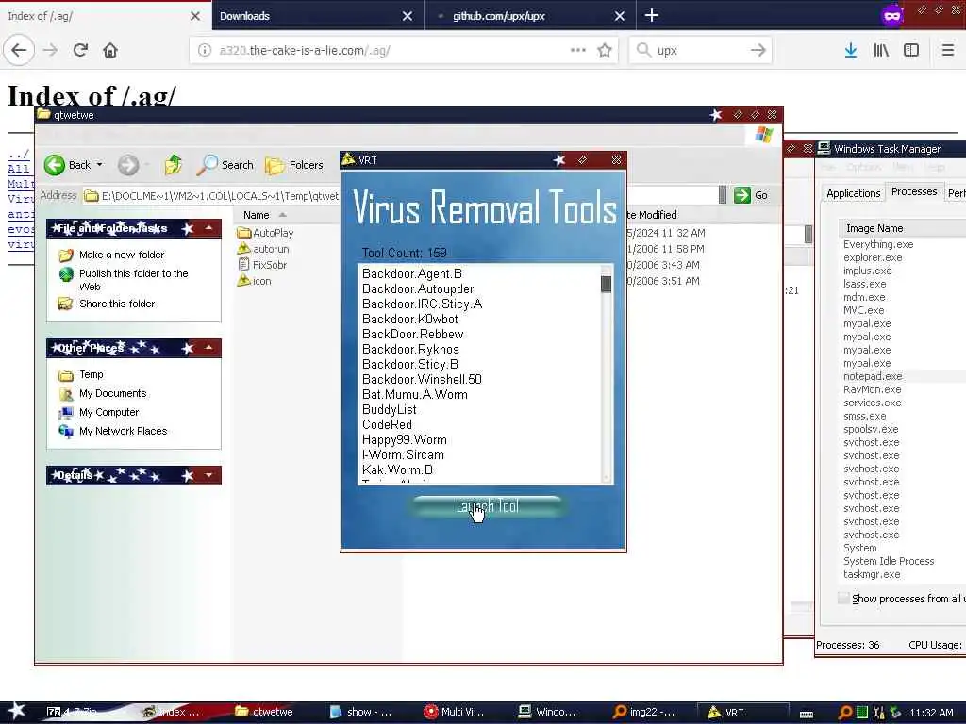
Task: Open the browser hamburger menu
Action: pos(947,50)
